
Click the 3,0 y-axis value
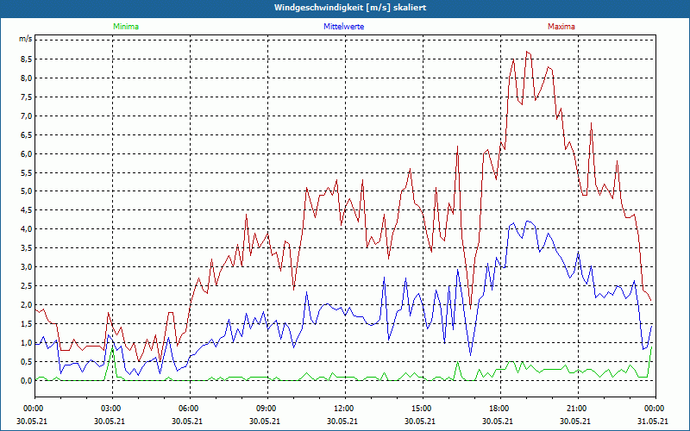click(x=26, y=267)
